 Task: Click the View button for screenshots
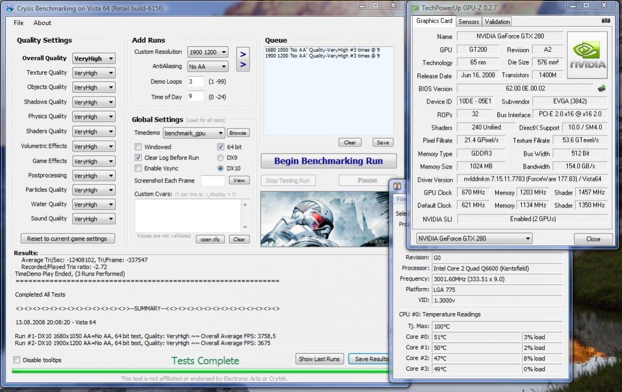[239, 180]
